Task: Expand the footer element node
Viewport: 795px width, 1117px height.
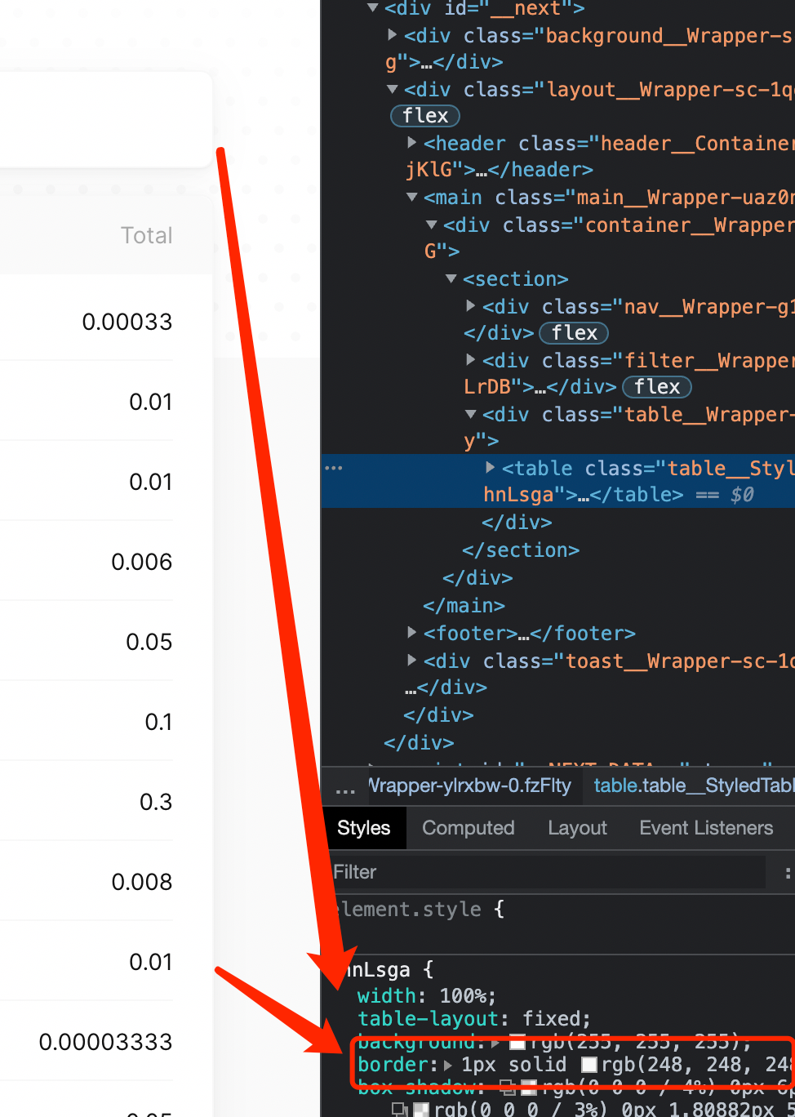Action: coord(412,633)
